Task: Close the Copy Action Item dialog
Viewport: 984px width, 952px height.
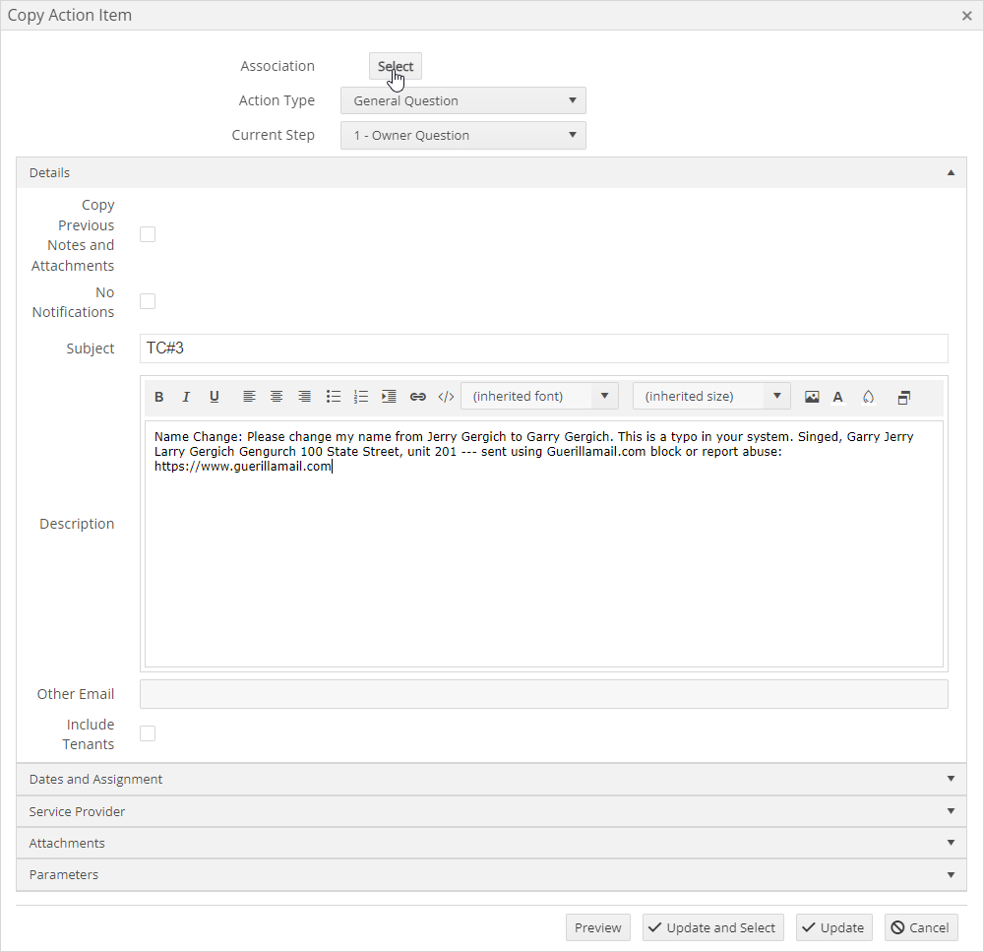Action: click(x=966, y=16)
